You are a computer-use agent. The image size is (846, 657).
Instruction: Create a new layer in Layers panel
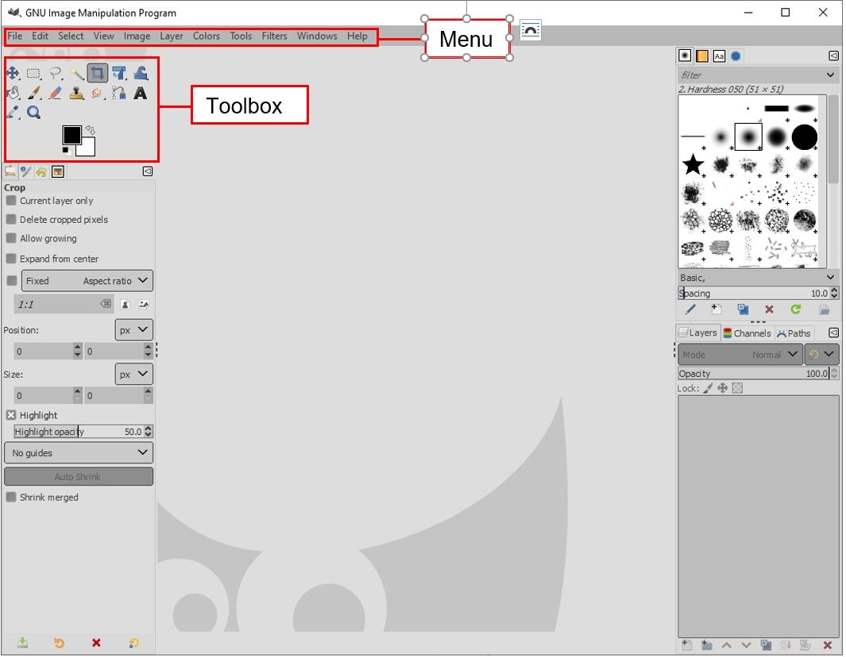point(687,644)
